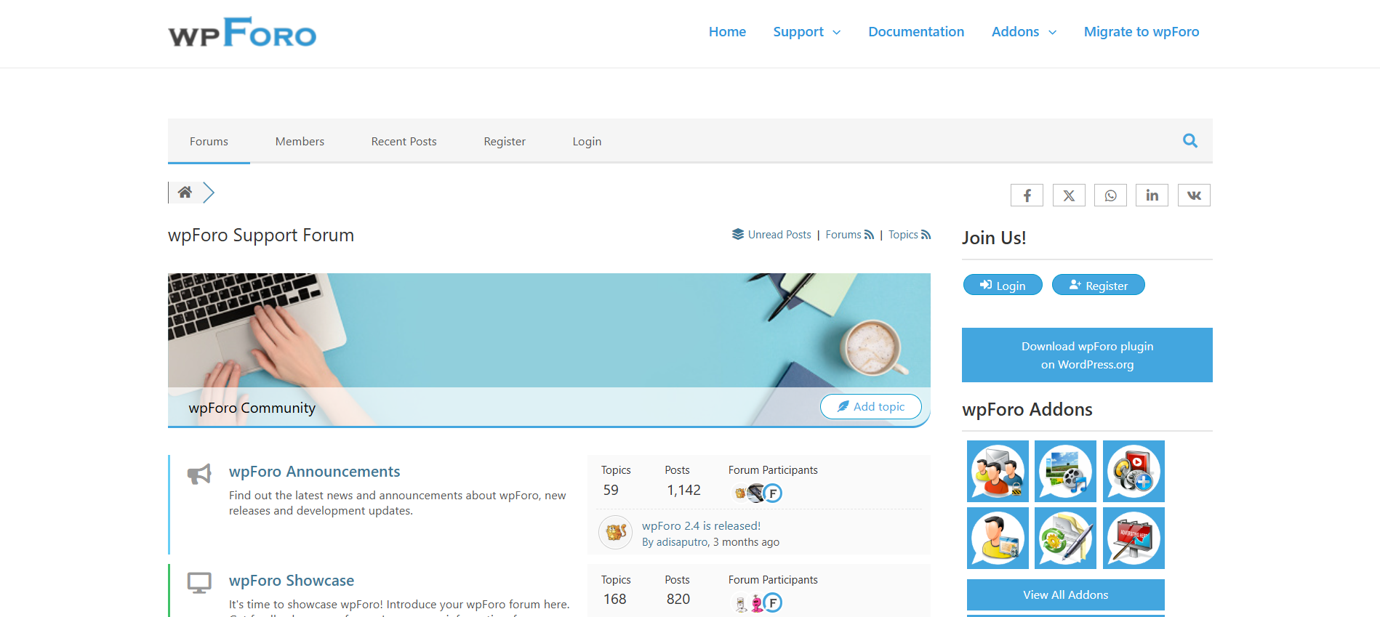Open the Forums feed link
Image resolution: width=1380 pixels, height=617 pixels.
click(843, 235)
